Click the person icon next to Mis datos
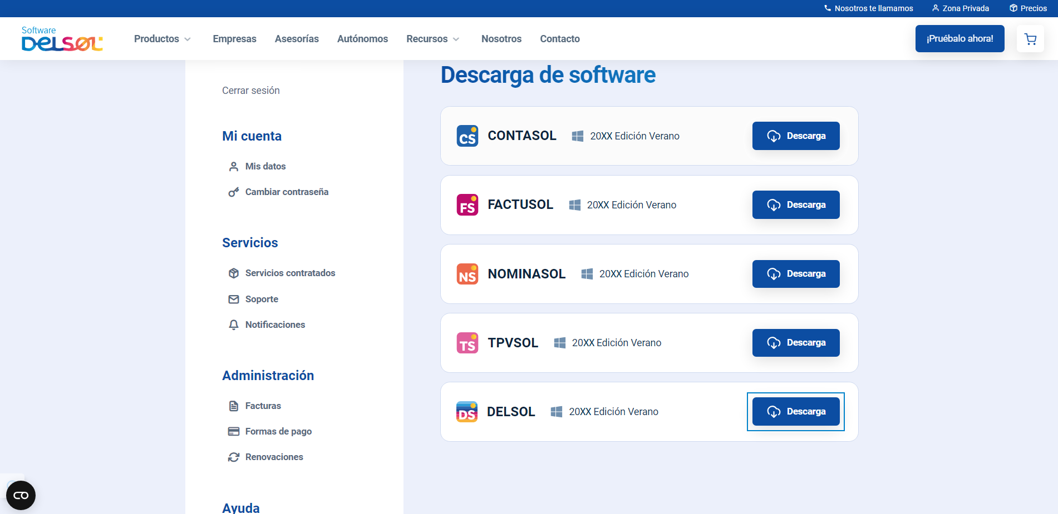This screenshot has width=1058, height=514. coord(234,167)
